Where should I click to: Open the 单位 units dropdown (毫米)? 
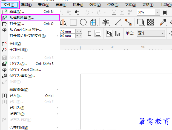(151, 33)
